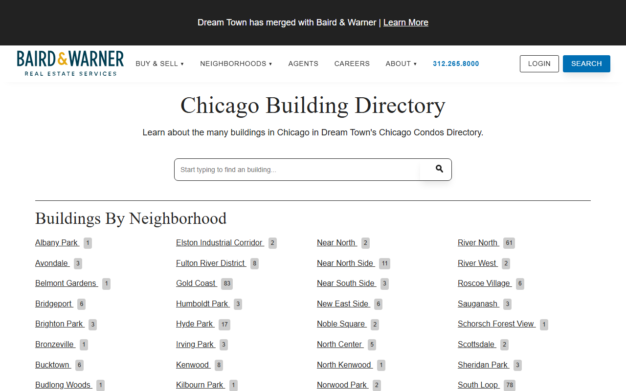626x391 pixels.
Task: Click the blue Search button
Action: pos(586,64)
